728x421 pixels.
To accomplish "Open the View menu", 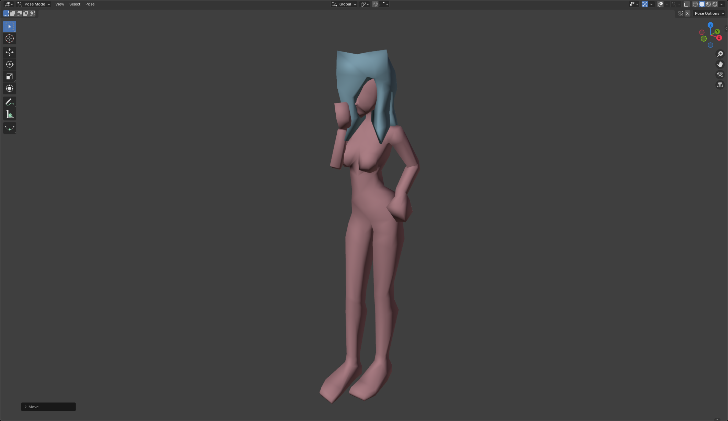I will pos(60,4).
